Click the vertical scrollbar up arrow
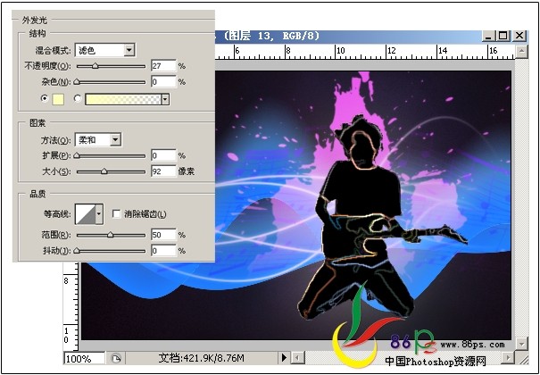This screenshot has height=375, width=540. coord(522,52)
